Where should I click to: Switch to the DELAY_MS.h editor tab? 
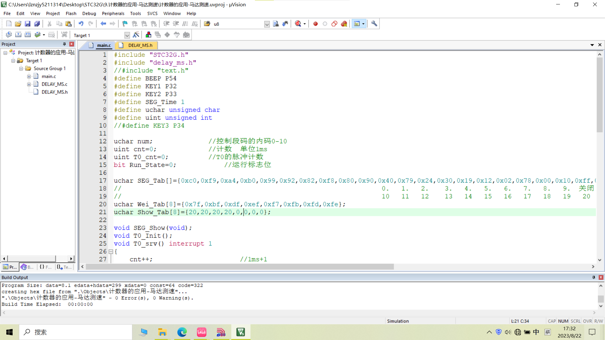click(137, 45)
